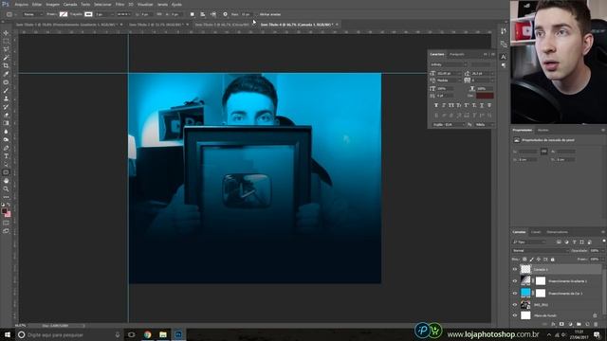Select the Spot Healing Brush tool

pyautogui.click(x=6, y=82)
